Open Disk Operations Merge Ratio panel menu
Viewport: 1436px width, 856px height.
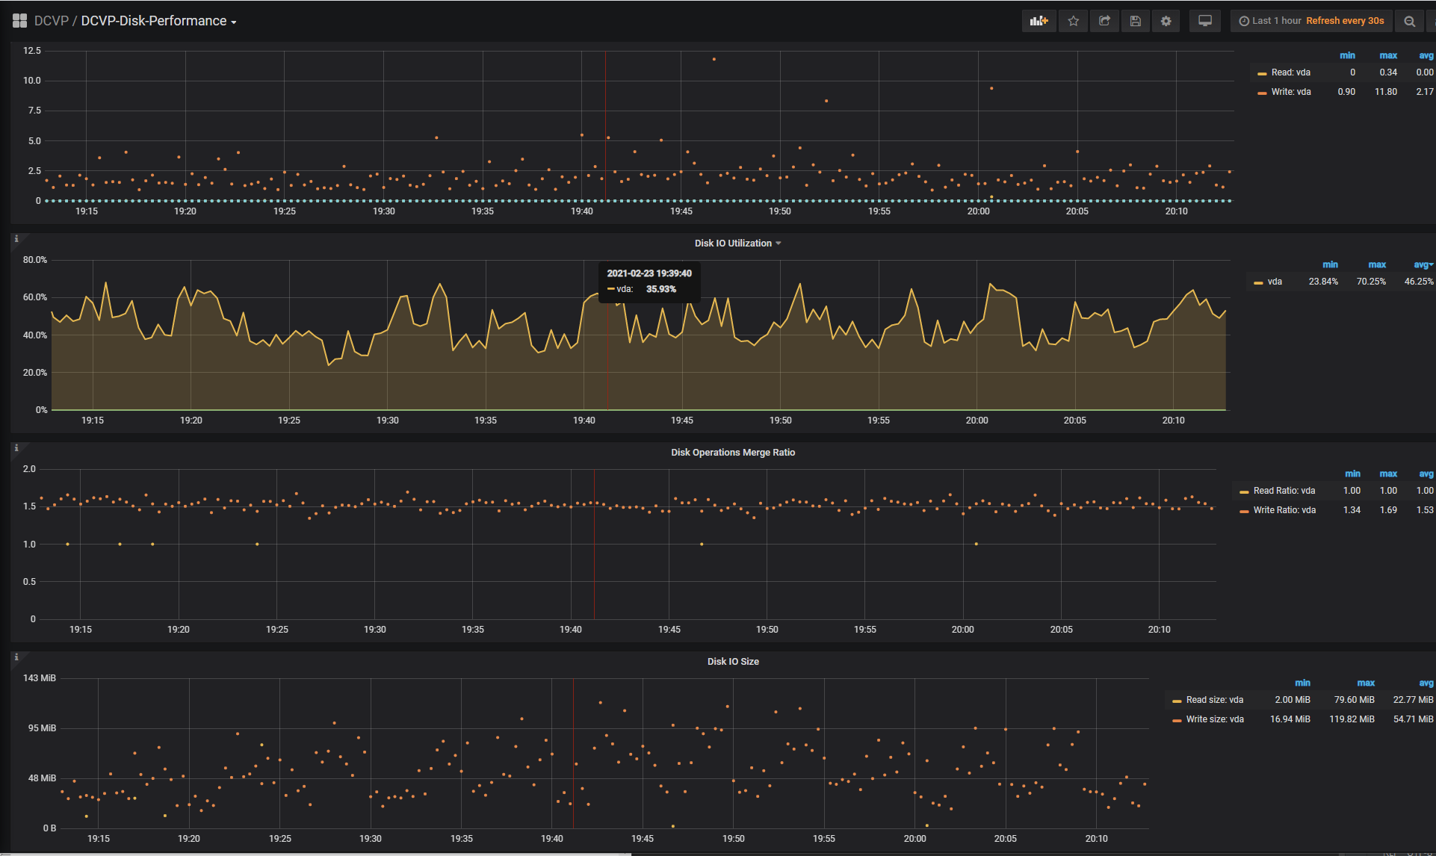point(732,453)
